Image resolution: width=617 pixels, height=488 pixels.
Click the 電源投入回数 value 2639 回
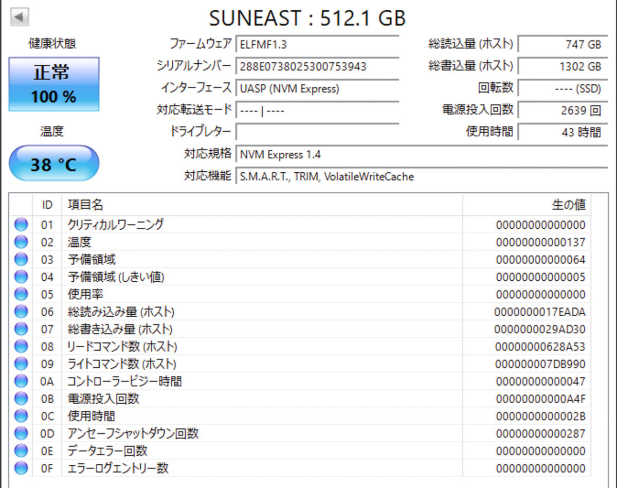(x=562, y=110)
